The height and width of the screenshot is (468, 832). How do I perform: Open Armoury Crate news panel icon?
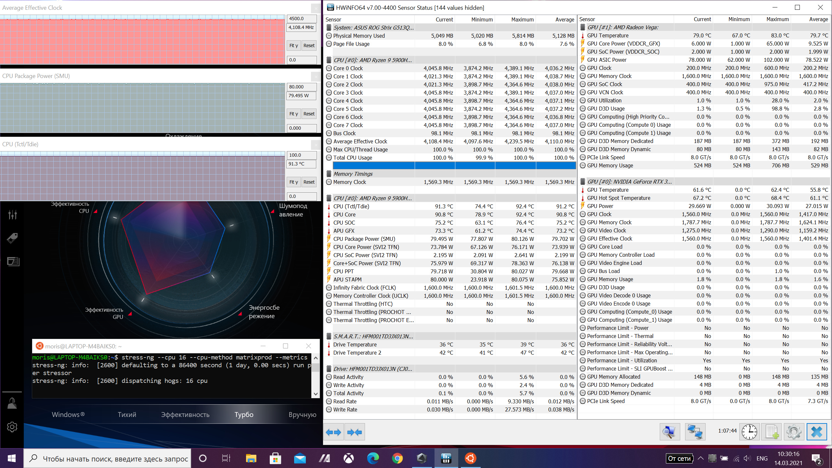13,261
